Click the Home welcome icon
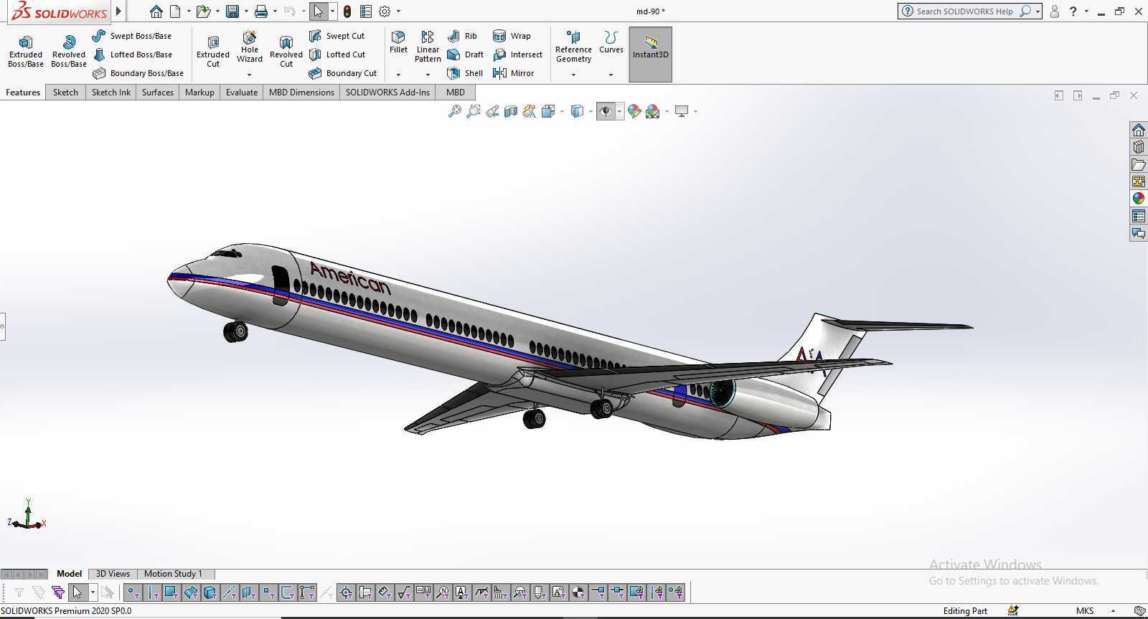 [x=156, y=11]
